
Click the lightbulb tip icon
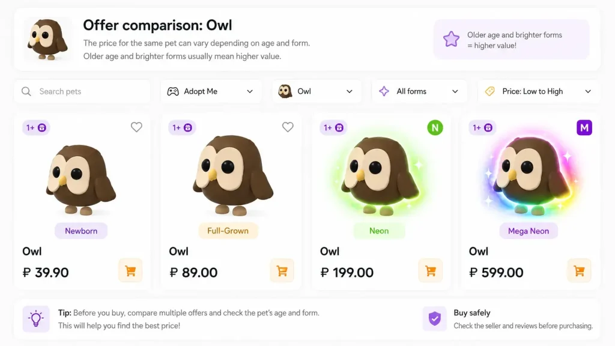[36, 319]
